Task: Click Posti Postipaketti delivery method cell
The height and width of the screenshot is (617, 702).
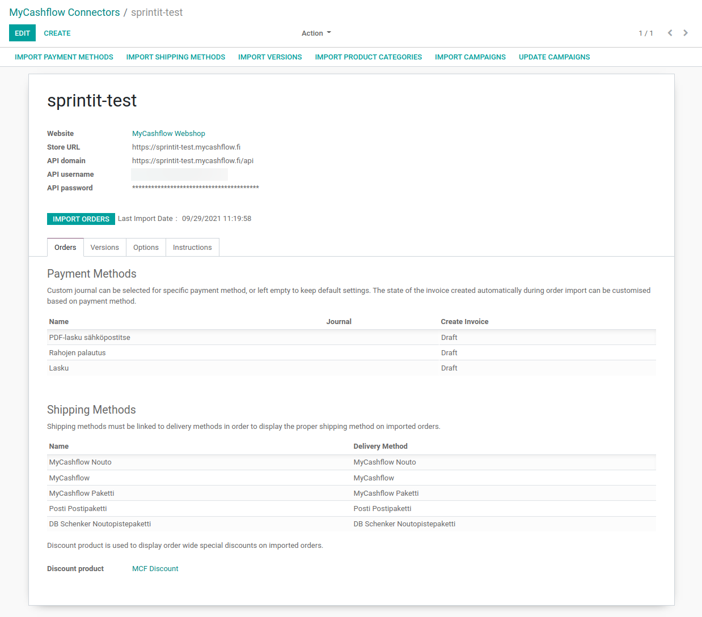Action: [x=383, y=509]
